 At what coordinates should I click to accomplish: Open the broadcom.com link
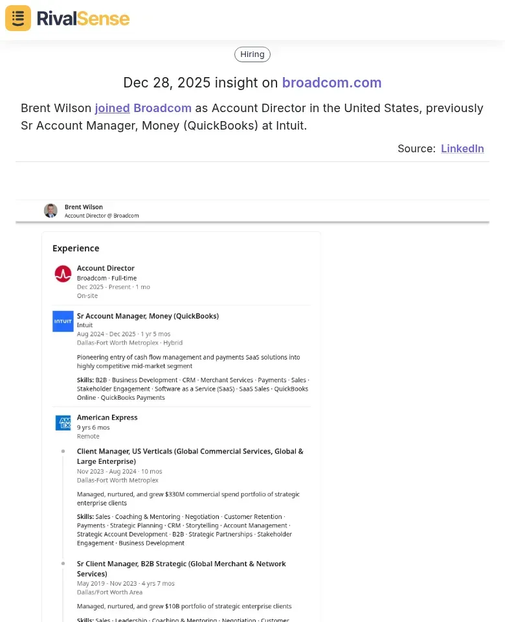331,82
